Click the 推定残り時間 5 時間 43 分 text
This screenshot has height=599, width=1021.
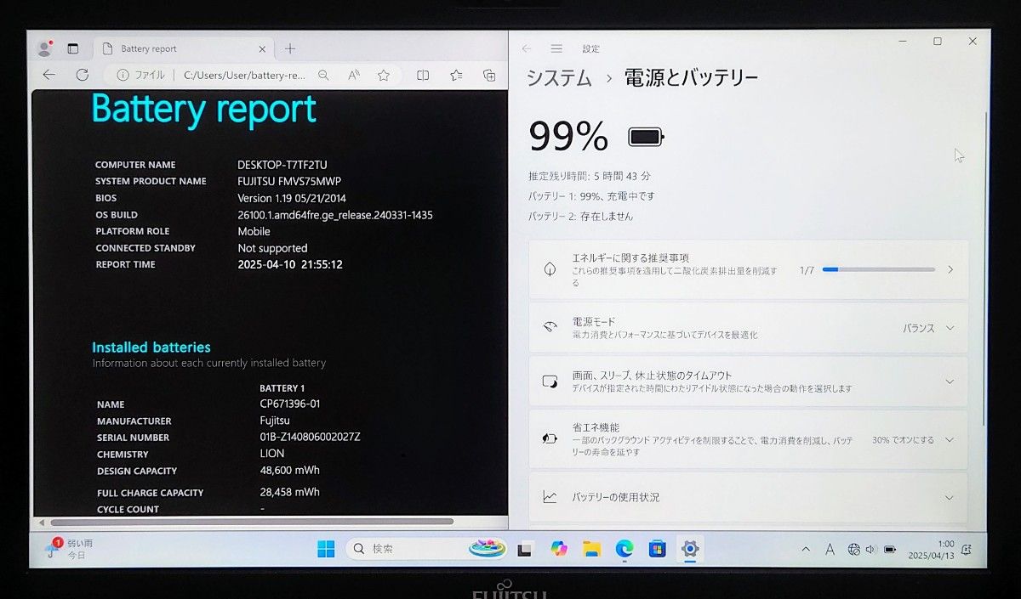(x=590, y=176)
